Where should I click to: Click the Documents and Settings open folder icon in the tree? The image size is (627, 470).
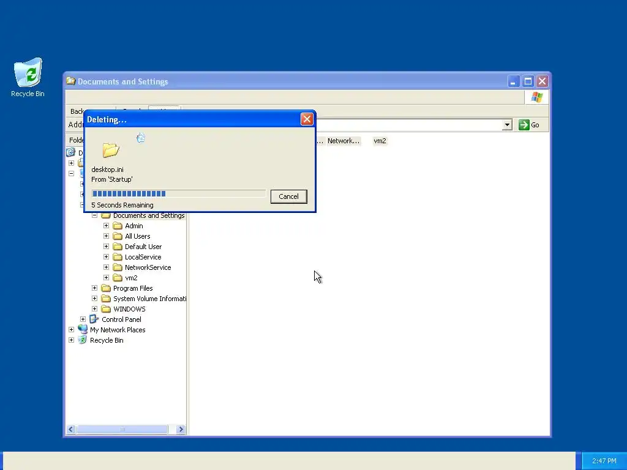click(x=105, y=215)
